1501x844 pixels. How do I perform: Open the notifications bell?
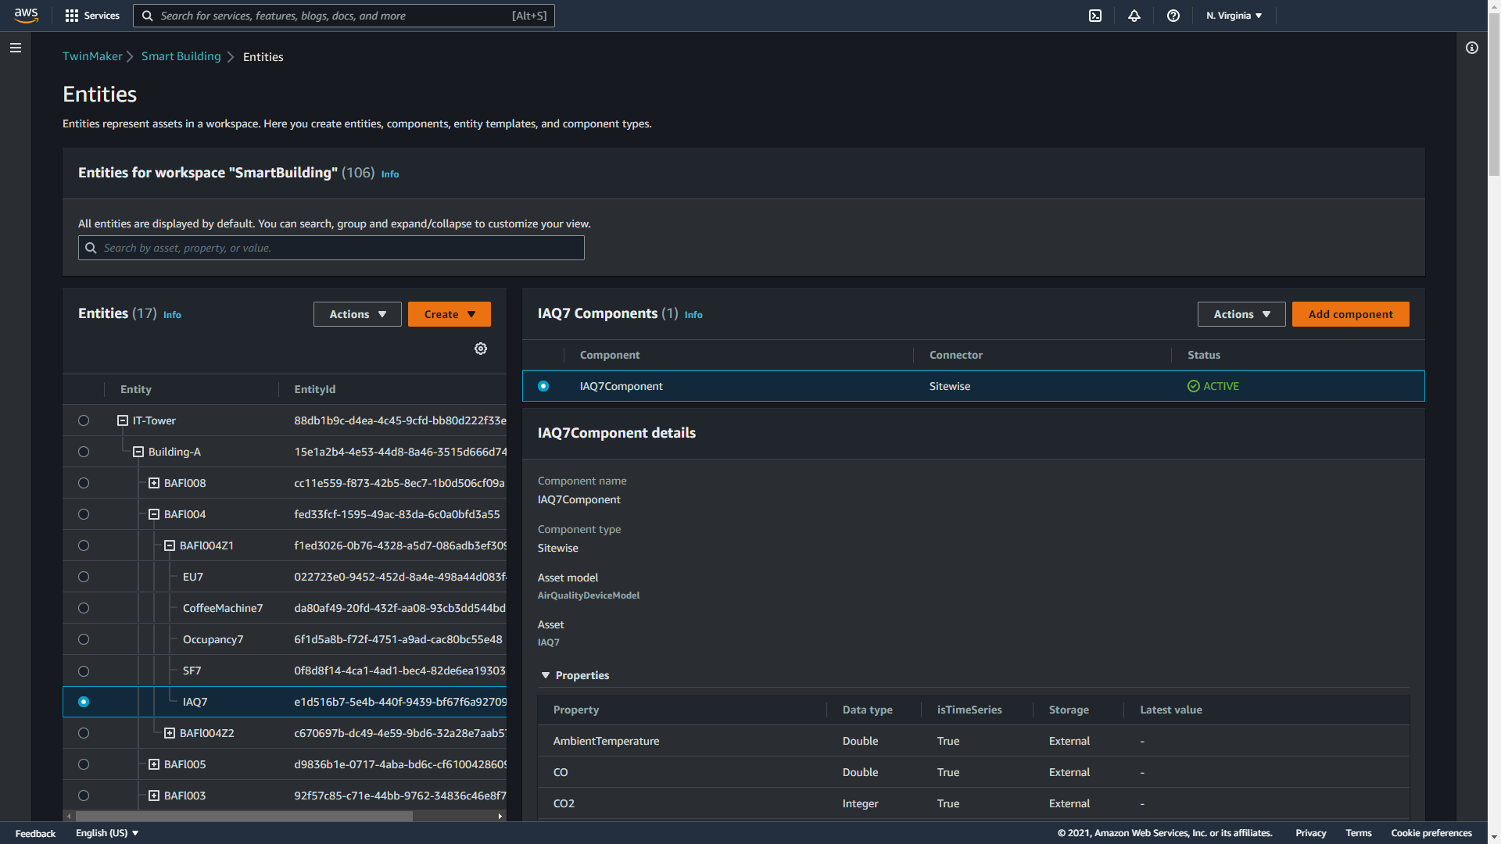[x=1134, y=16]
